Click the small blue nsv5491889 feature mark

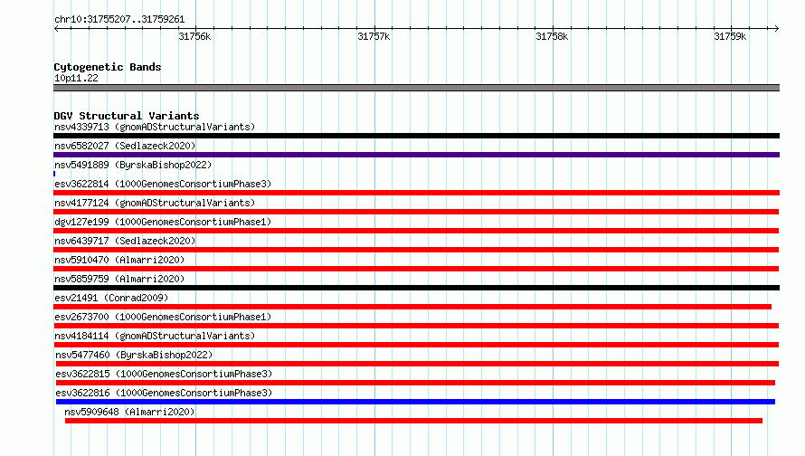[x=54, y=174]
